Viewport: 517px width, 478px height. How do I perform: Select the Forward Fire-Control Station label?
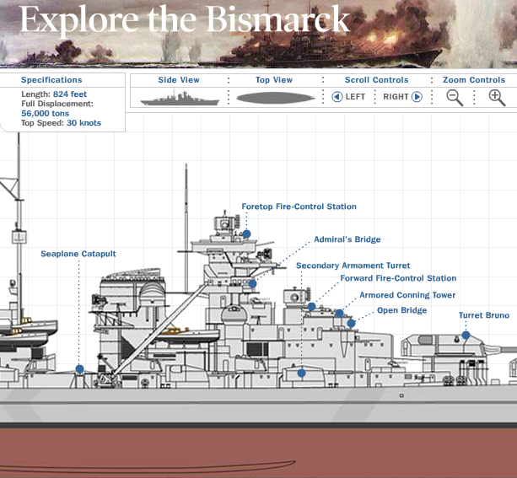(398, 278)
